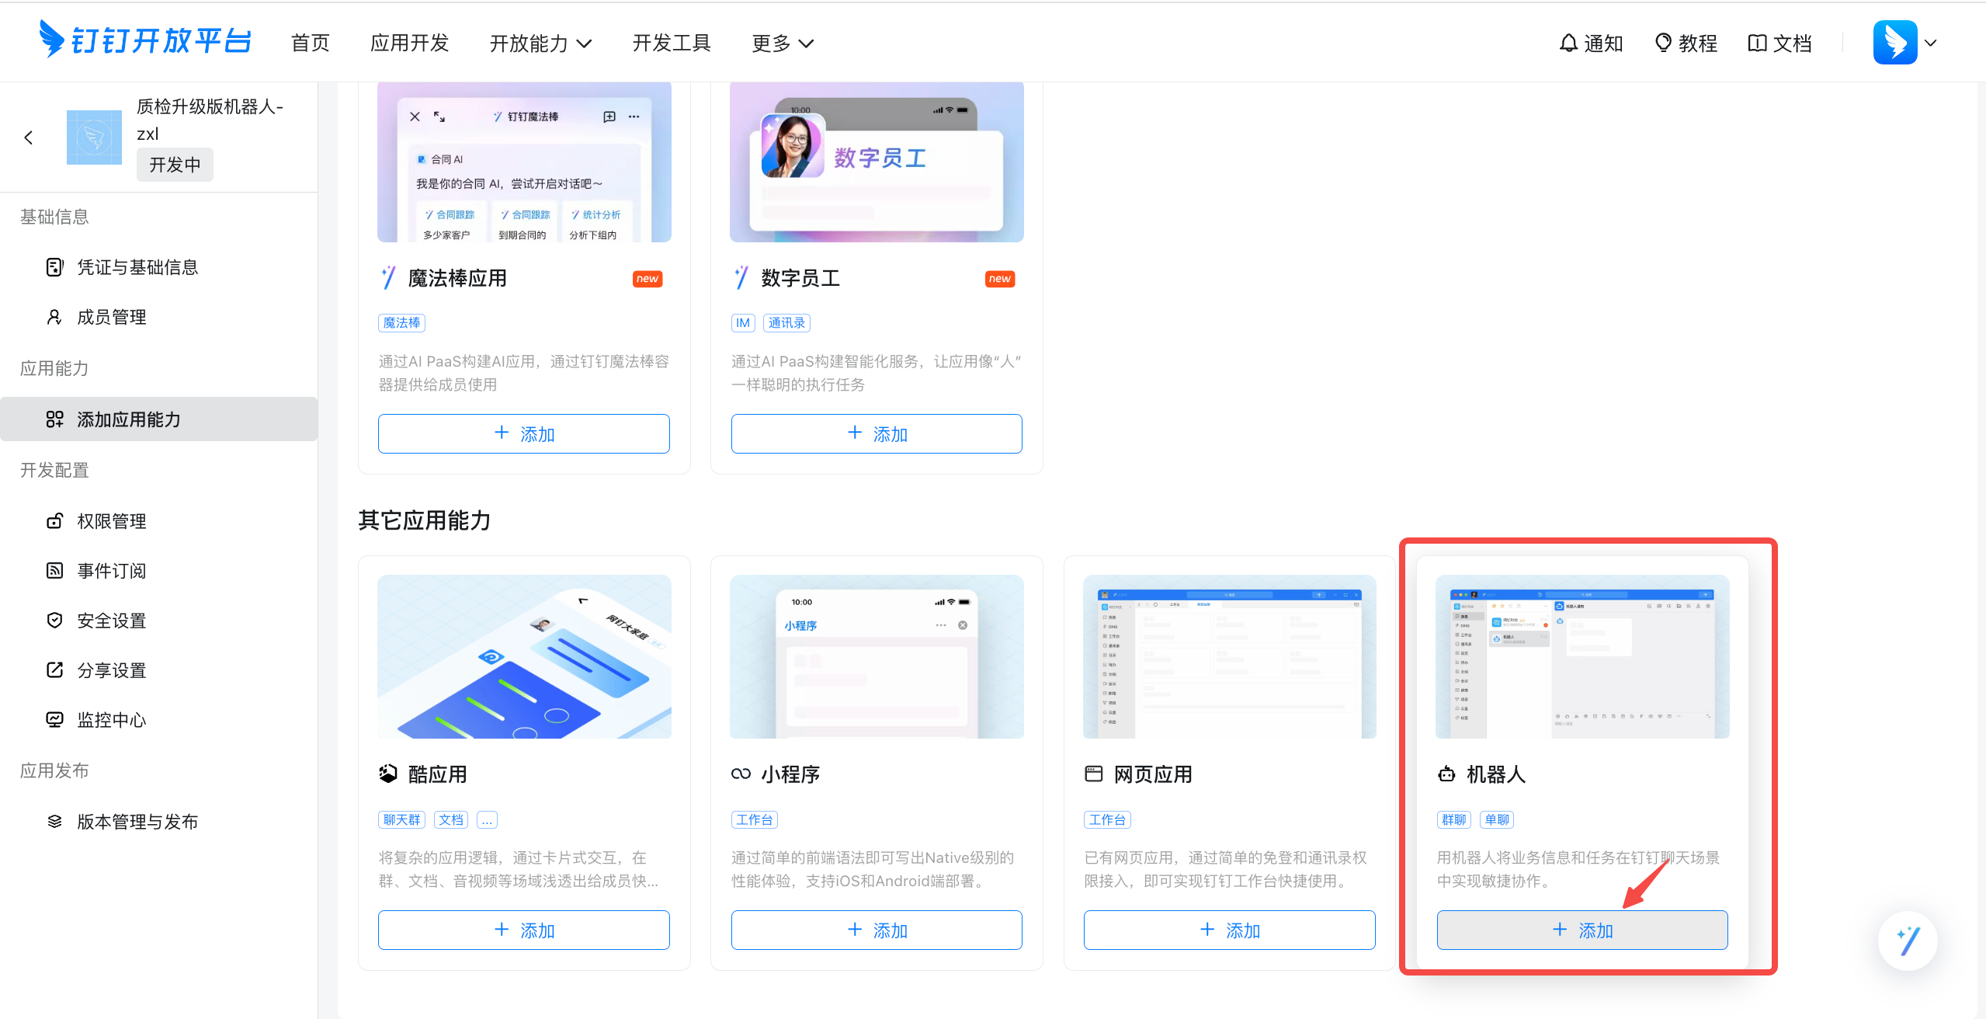Click the IM tag on 数字员工

click(x=743, y=323)
